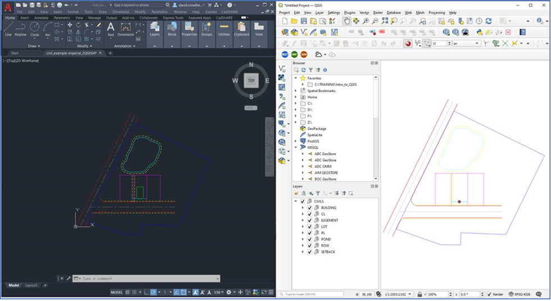Toggle the Render checkbox in status bar
This screenshot has width=551, height=301.
click(489, 294)
